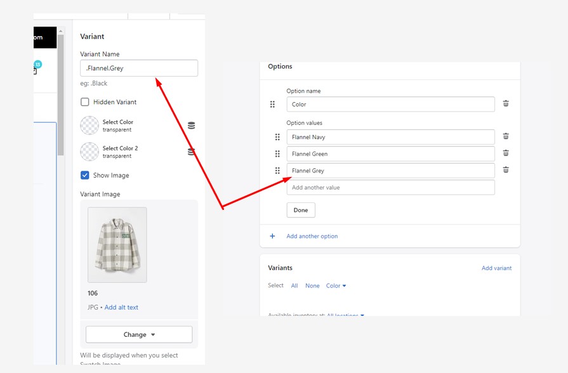Click drag handle beside Color option name

point(272,105)
